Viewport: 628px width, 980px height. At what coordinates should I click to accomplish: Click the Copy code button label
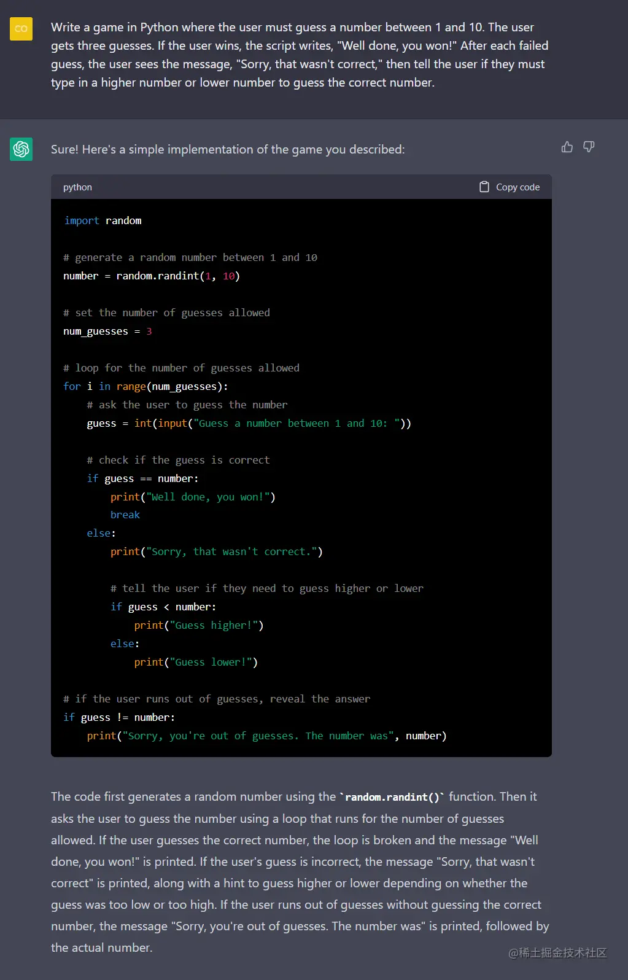click(518, 187)
